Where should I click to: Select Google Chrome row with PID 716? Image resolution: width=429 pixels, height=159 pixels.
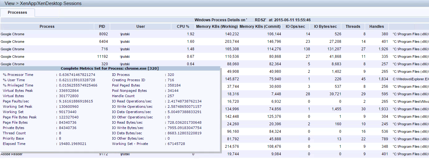[215, 49]
